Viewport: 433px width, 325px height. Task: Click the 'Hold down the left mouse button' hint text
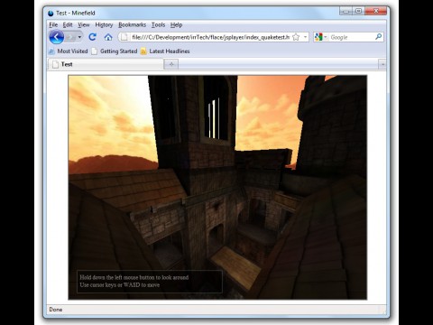pos(134,277)
